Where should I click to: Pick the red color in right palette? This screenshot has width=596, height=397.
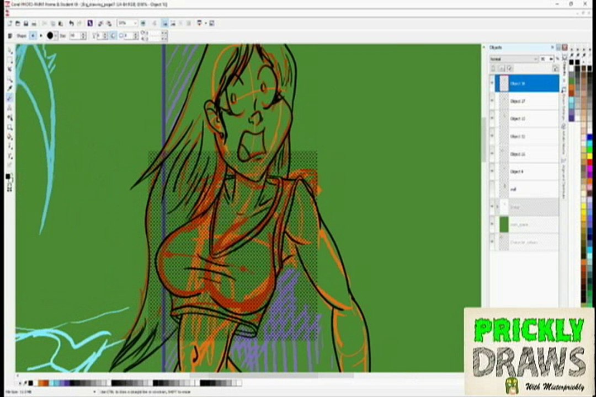pyautogui.click(x=589, y=162)
